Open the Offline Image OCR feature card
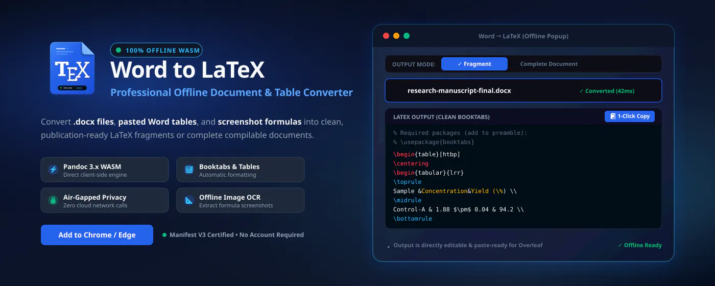The height and width of the screenshot is (286, 715). click(x=241, y=200)
